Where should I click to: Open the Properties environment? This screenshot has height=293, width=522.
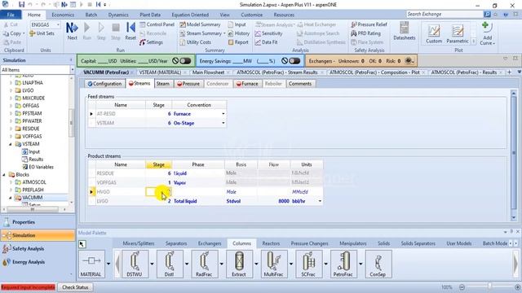click(38, 222)
